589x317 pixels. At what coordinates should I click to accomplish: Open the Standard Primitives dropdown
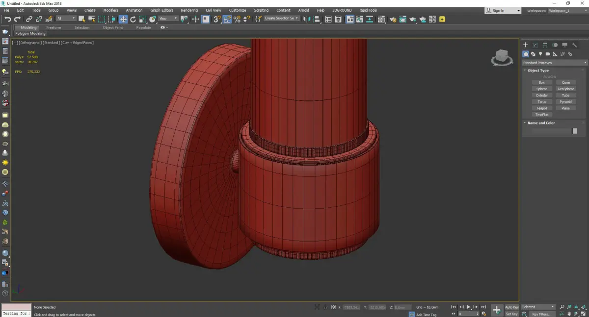pyautogui.click(x=555, y=63)
